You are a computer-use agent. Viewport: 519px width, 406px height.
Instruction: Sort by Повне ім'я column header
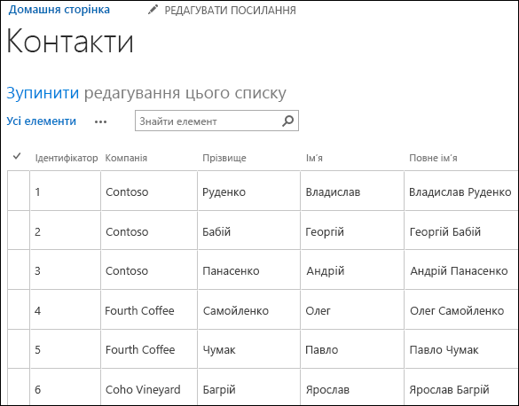[433, 158]
